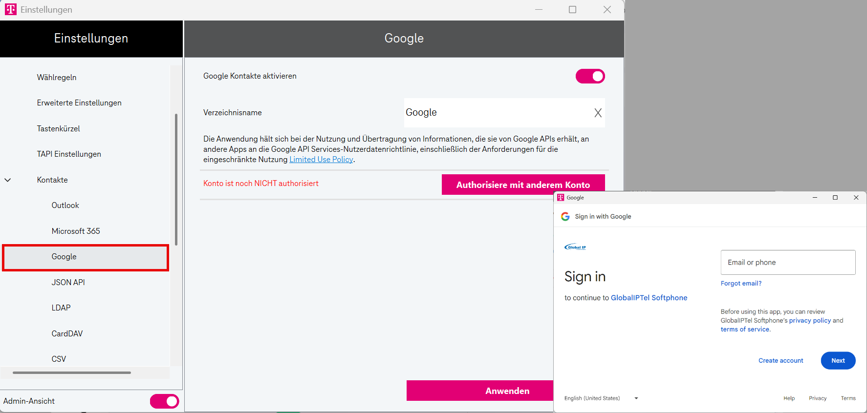Clear the Verzeichnisname field with X icon
The height and width of the screenshot is (413, 867).
tap(598, 113)
